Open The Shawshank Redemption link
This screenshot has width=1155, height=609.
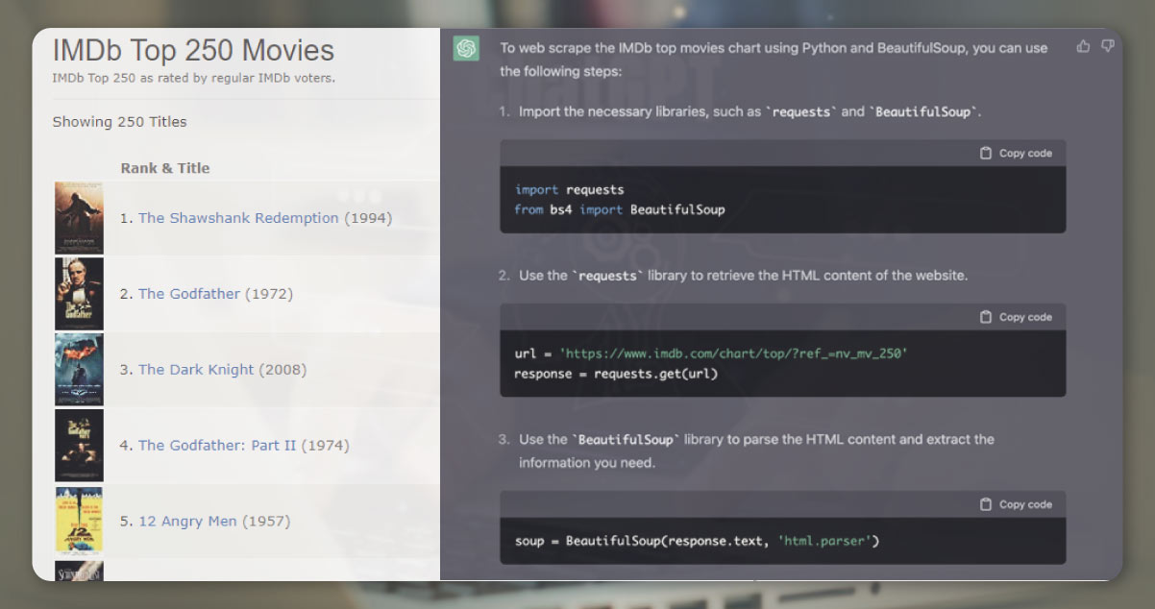click(238, 218)
